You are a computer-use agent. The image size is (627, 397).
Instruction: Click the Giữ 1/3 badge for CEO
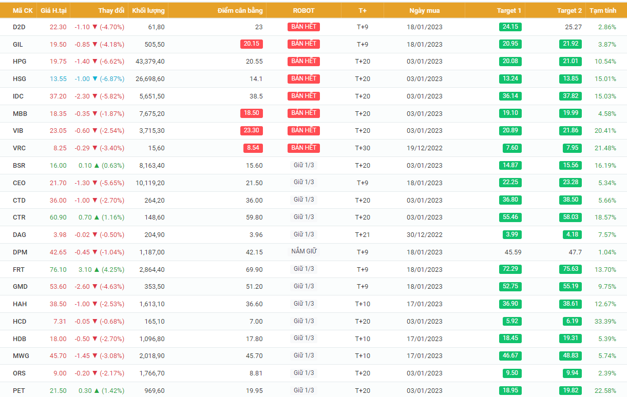(x=303, y=183)
